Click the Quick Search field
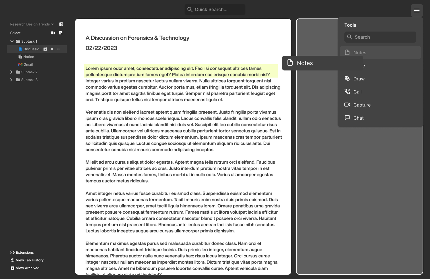Screen dimensions: 430x279 (x=215, y=9)
